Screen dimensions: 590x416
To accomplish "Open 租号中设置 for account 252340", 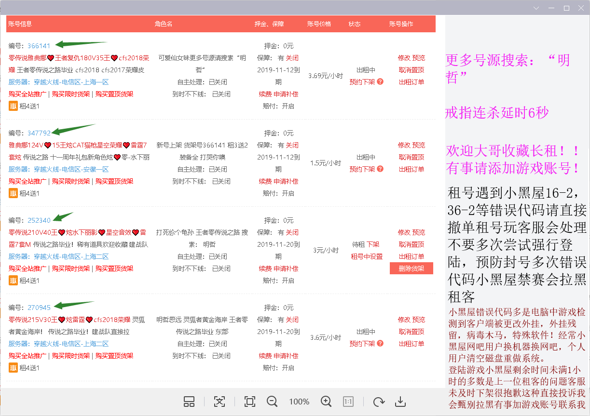I will click(367, 256).
